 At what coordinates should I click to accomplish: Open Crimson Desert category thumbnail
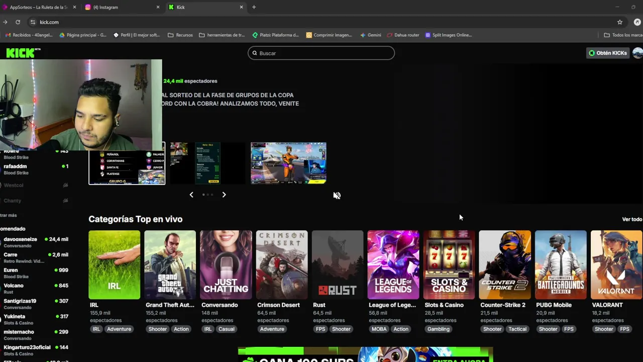pos(281,265)
